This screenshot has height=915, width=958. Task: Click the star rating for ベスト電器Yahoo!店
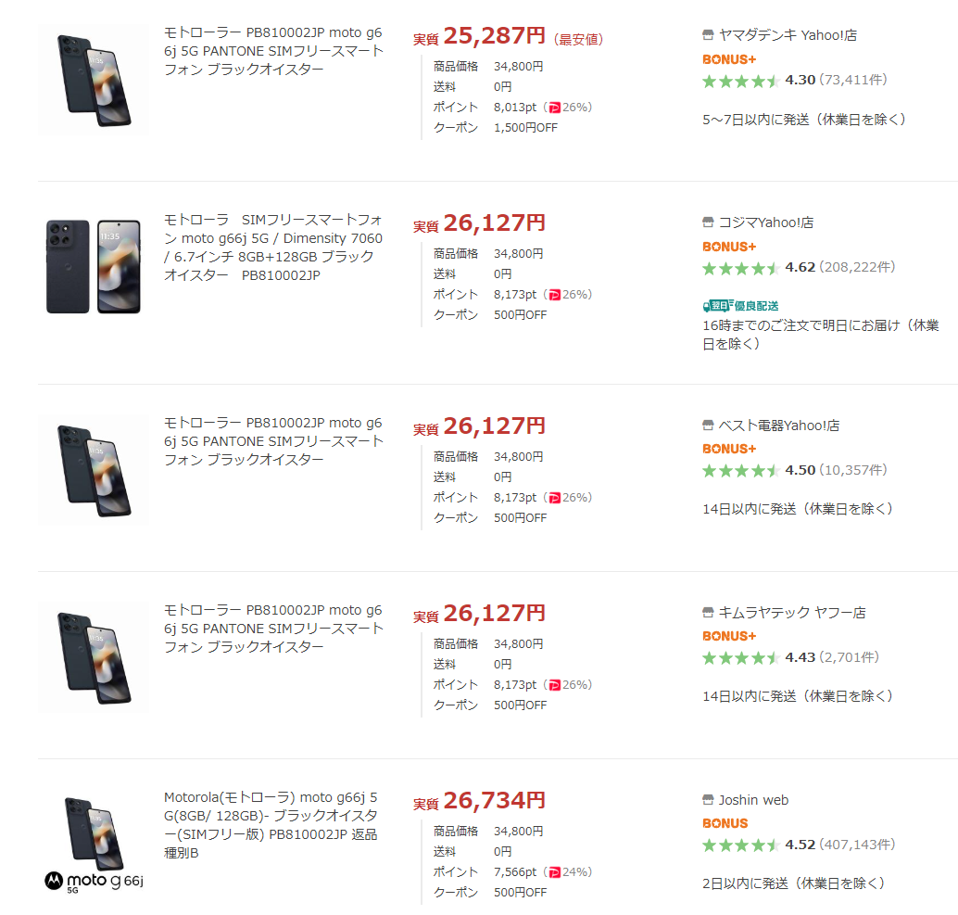pyautogui.click(x=740, y=471)
